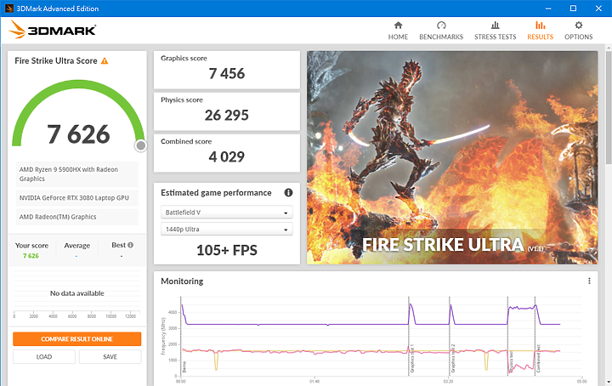Click the Combined score value 4 029

point(227,157)
